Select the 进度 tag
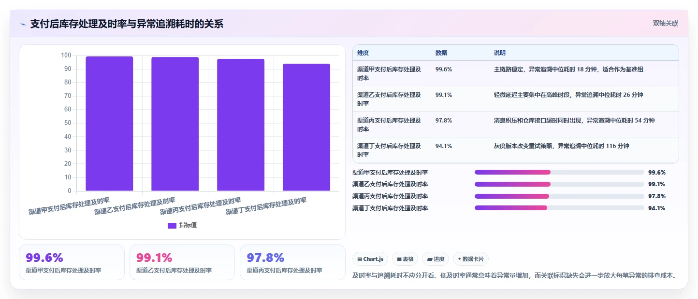The width and height of the screenshot is (698, 299). pos(436,259)
